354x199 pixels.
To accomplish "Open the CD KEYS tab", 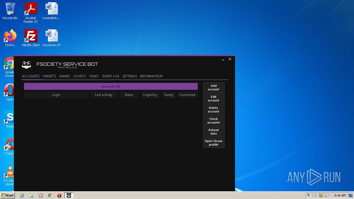I will 80,76.
